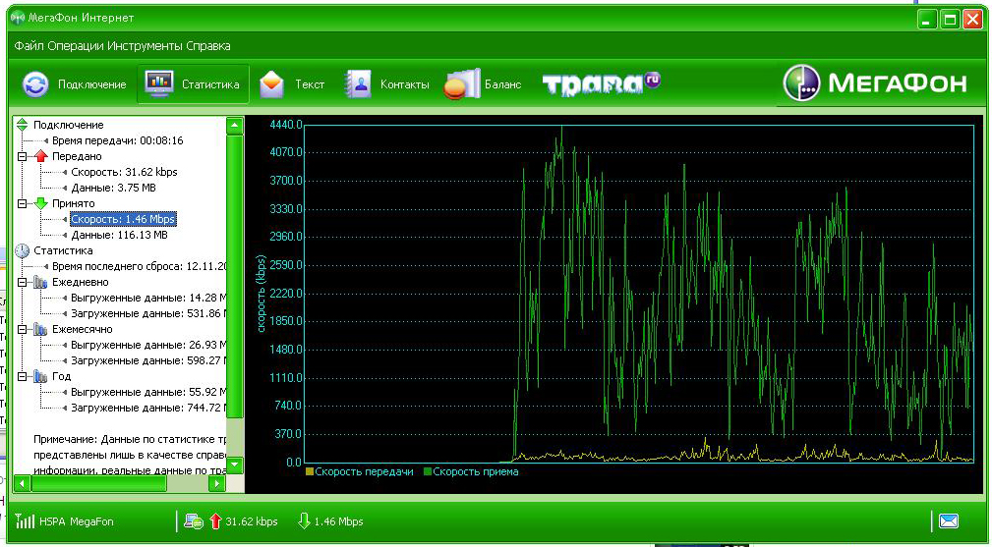Click the horizontal scrollbar right arrow
This screenshot has width=992, height=547.
coord(217,484)
